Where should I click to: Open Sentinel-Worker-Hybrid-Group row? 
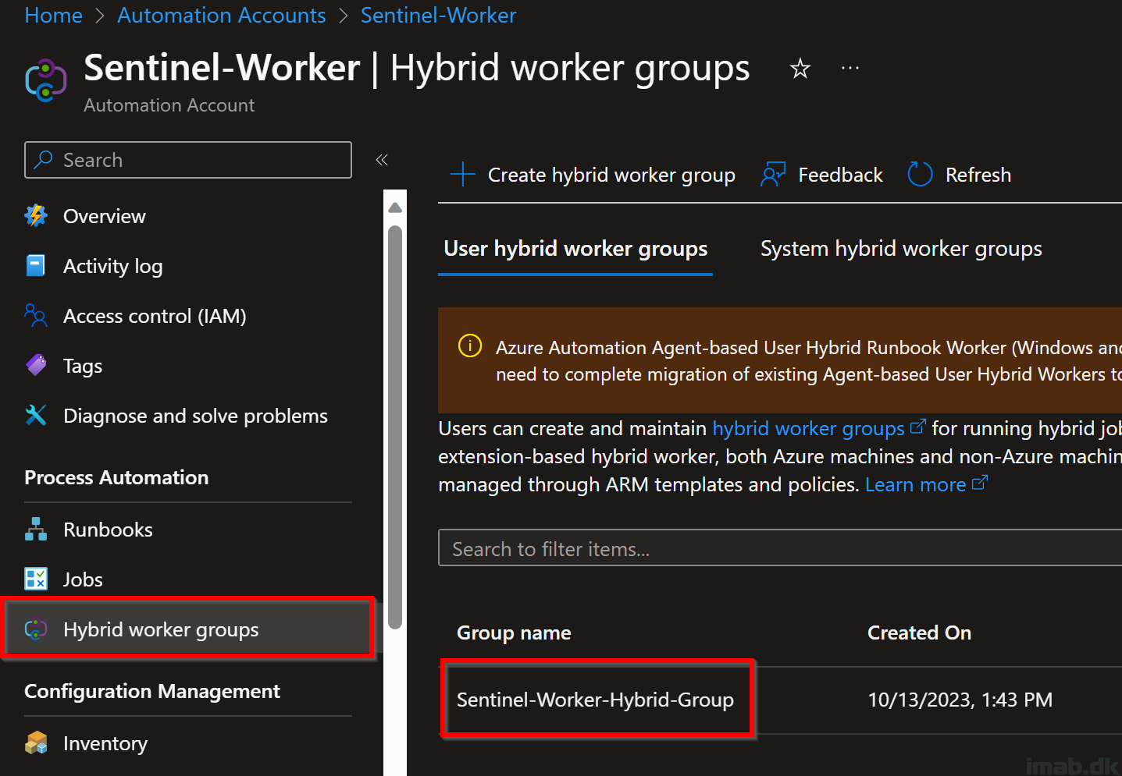pos(595,700)
